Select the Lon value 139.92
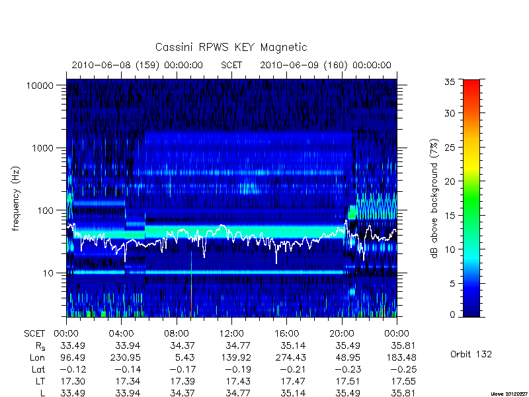 coord(235,357)
